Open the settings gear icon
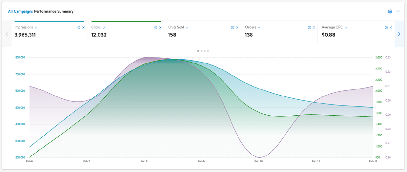Screen dimensions: 407x172 pyautogui.click(x=390, y=11)
